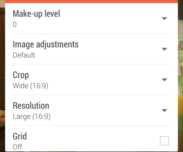Image resolution: width=183 pixels, height=152 pixels.
Task: Tap the orange header bar at top
Action: pos(91,1)
